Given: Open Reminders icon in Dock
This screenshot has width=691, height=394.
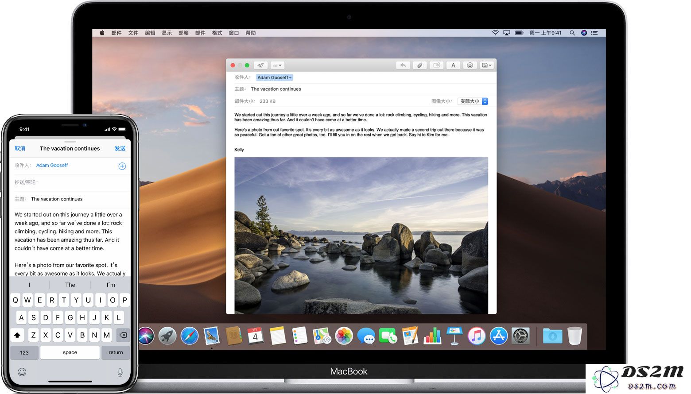Looking at the screenshot, I should tap(300, 336).
